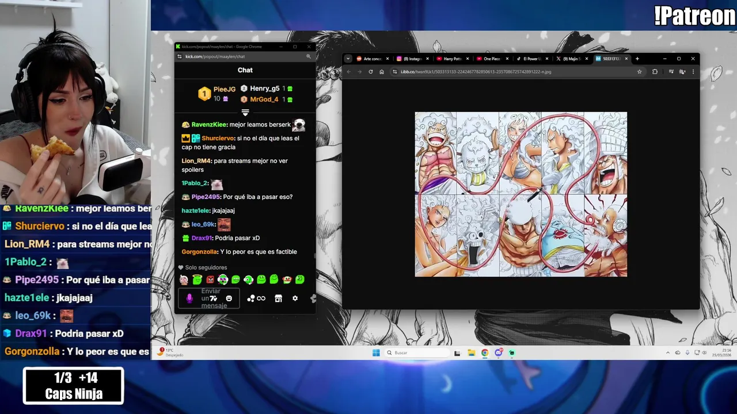Open Google Chrome from the taskbar

click(x=485, y=352)
